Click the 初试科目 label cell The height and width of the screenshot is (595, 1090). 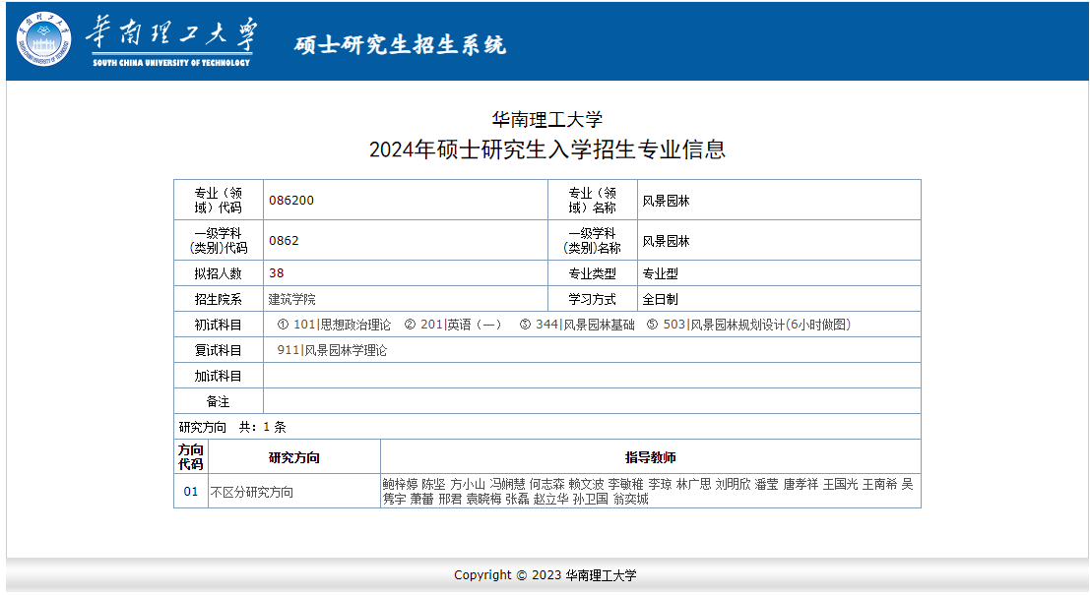pyautogui.click(x=219, y=325)
